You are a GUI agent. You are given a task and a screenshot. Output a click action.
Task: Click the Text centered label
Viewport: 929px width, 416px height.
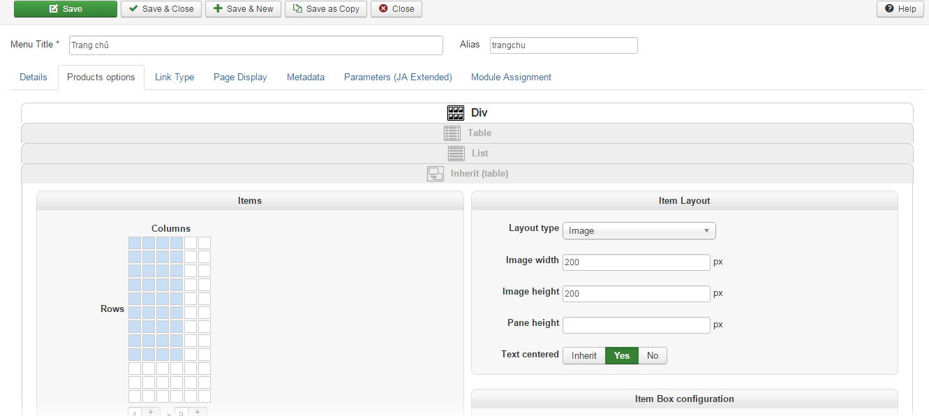click(530, 355)
